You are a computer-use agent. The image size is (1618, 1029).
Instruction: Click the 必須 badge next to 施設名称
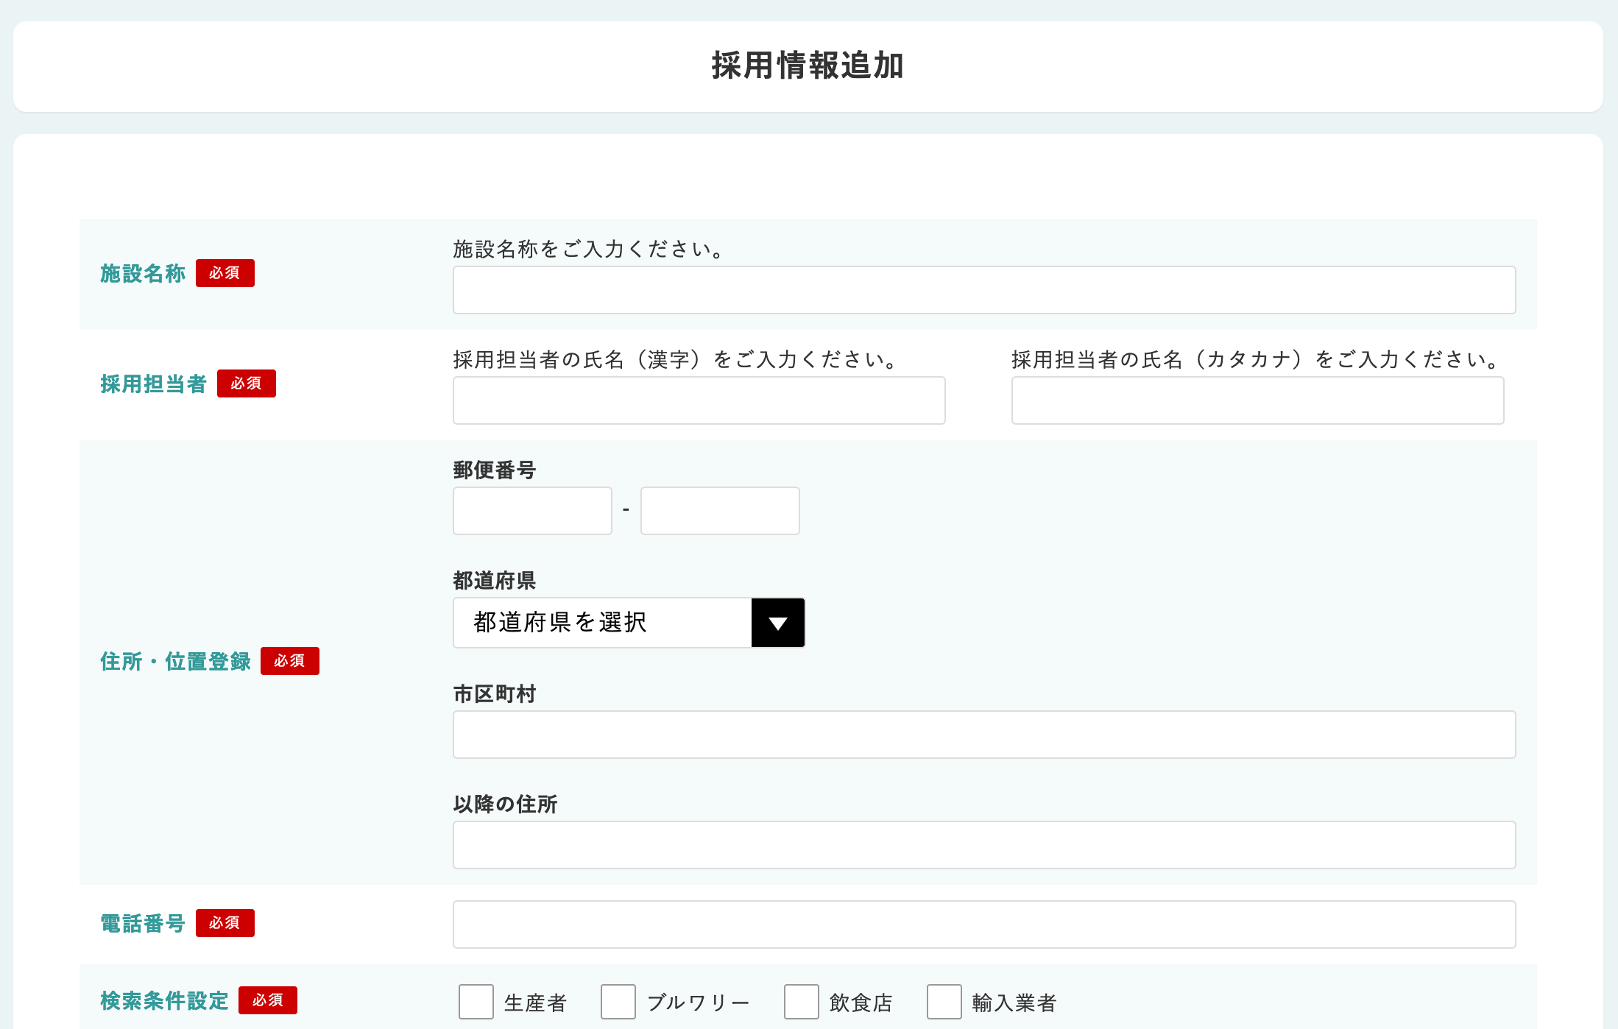tap(225, 273)
